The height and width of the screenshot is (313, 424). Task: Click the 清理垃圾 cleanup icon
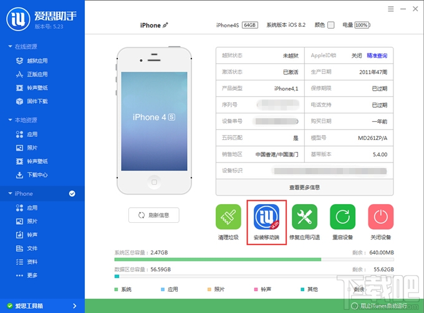coord(228,217)
